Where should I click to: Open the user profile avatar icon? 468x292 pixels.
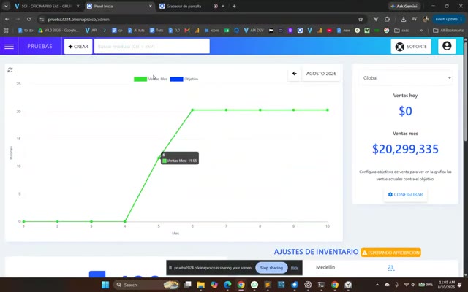(447, 46)
